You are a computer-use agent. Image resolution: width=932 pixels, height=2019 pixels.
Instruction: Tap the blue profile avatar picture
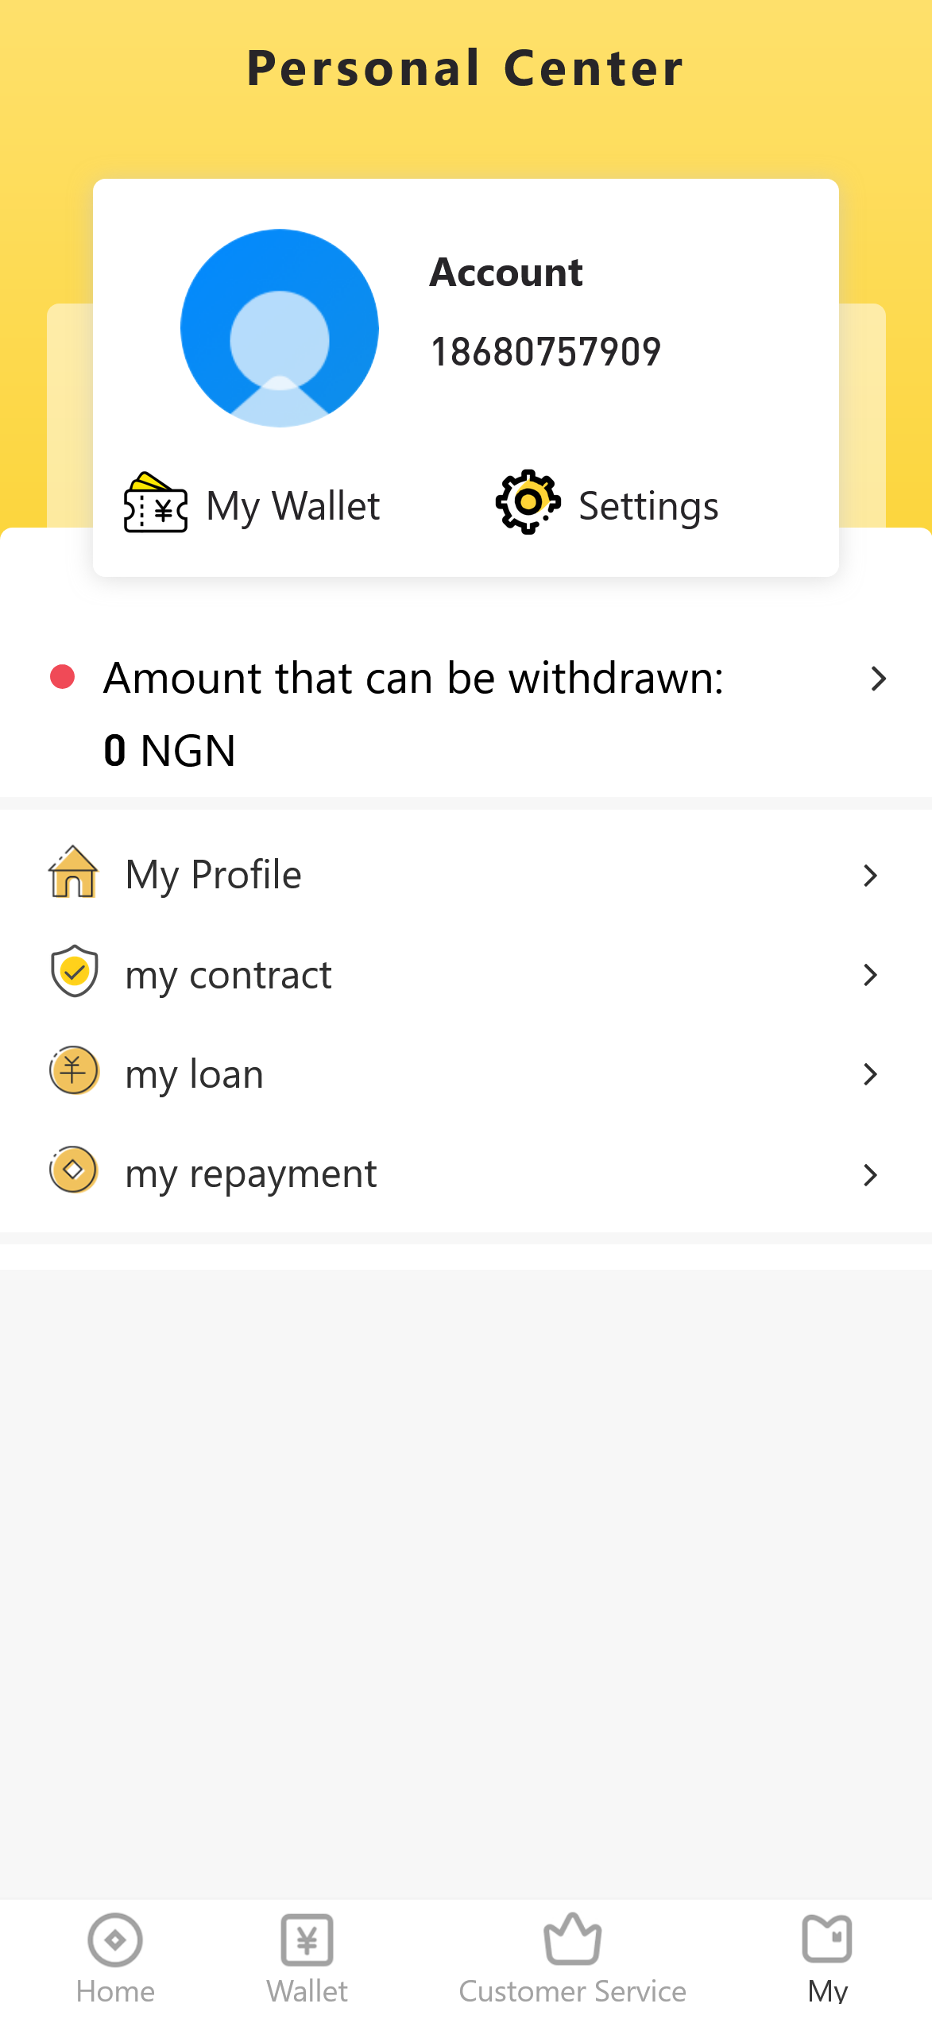pyautogui.click(x=280, y=328)
